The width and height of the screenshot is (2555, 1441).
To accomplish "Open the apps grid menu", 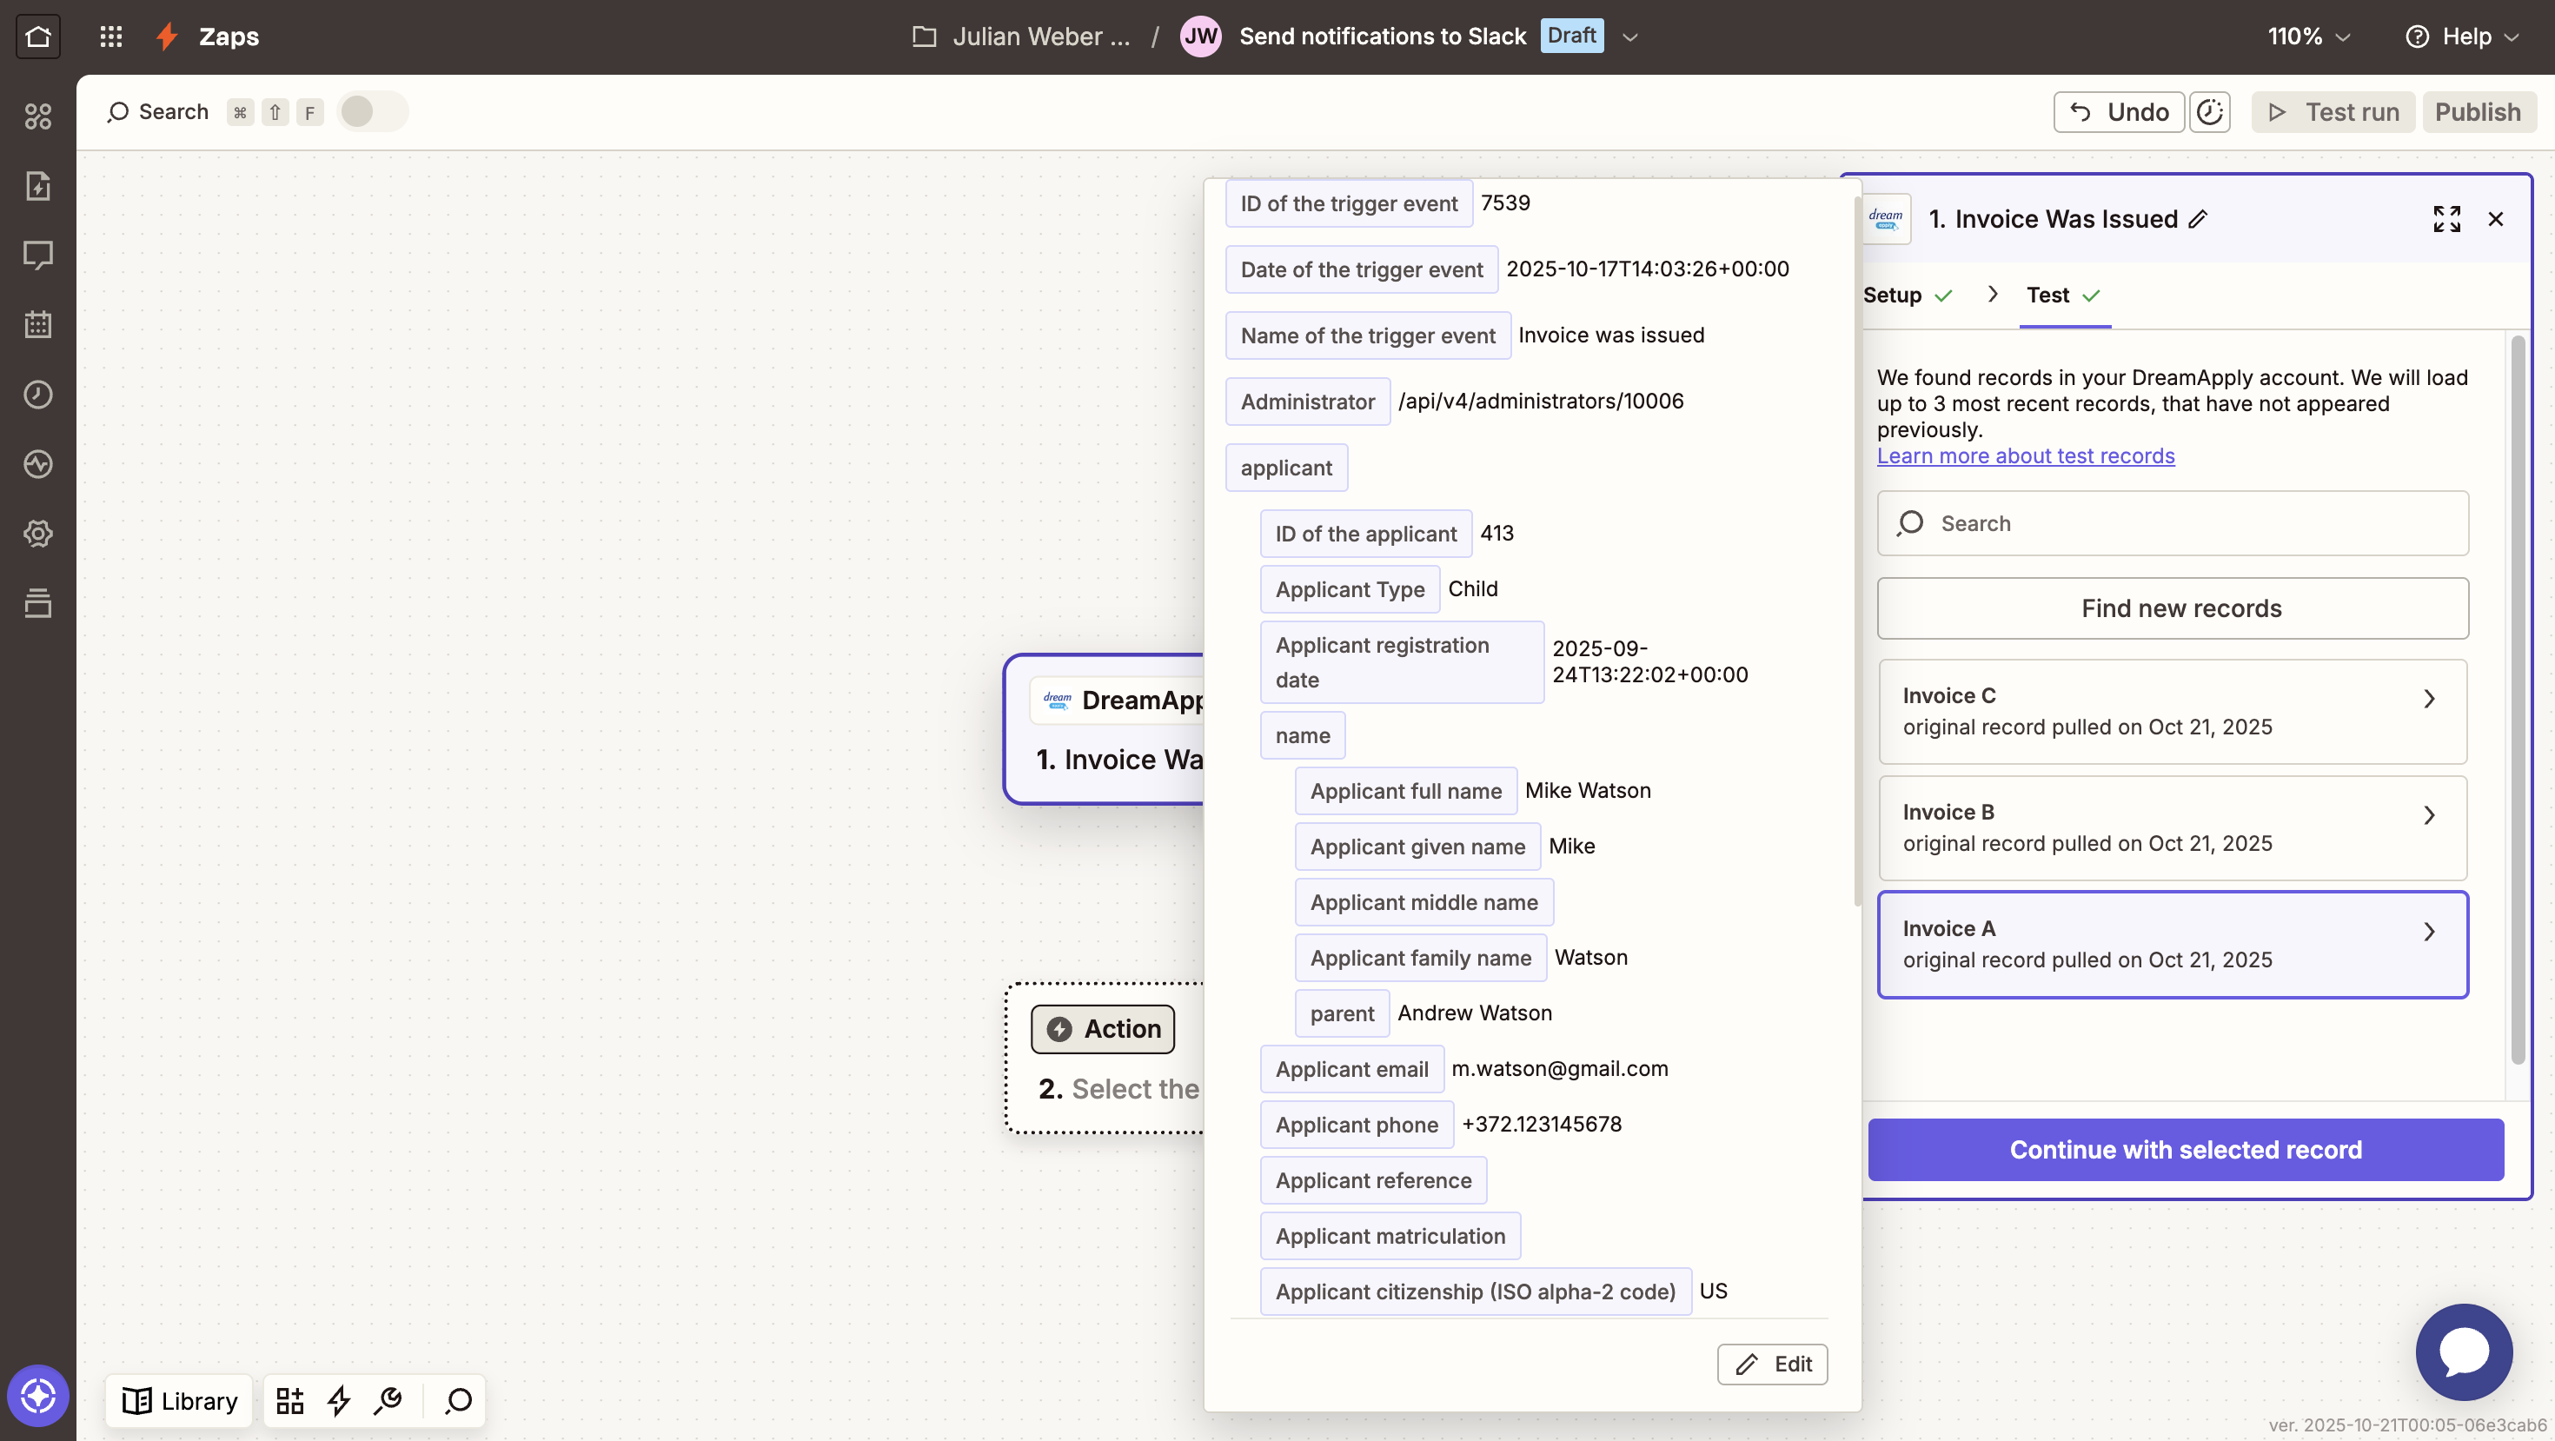I will tap(111, 37).
